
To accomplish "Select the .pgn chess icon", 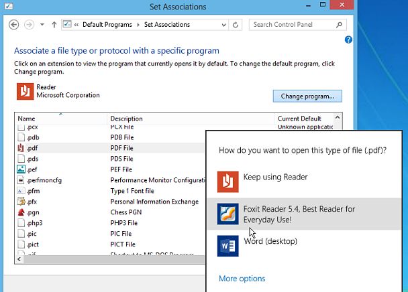I will point(21,212).
